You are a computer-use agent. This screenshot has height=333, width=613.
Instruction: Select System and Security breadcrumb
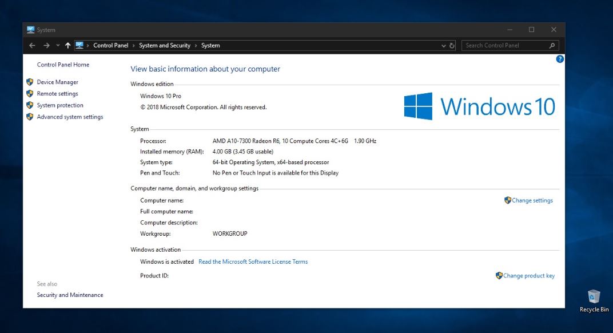165,46
